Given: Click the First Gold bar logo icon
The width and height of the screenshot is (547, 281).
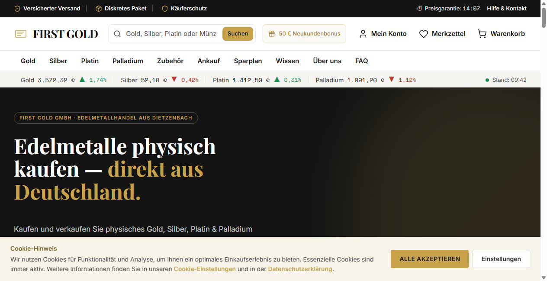Looking at the screenshot, I should click(21, 34).
